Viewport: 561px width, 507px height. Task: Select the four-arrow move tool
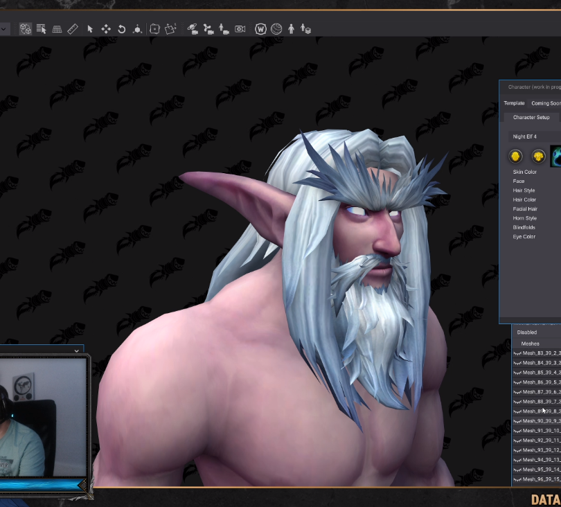coord(106,29)
